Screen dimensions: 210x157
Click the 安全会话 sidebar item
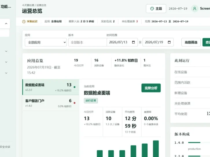tap(5, 147)
